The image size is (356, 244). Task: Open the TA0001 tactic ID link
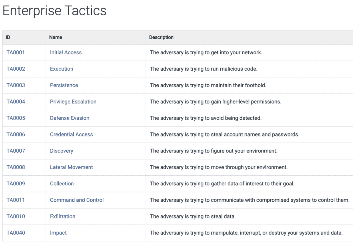16,52
